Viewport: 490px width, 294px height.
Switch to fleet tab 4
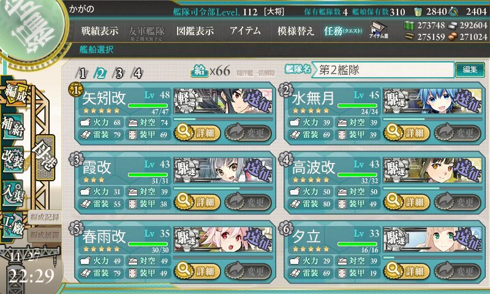pyautogui.click(x=137, y=73)
